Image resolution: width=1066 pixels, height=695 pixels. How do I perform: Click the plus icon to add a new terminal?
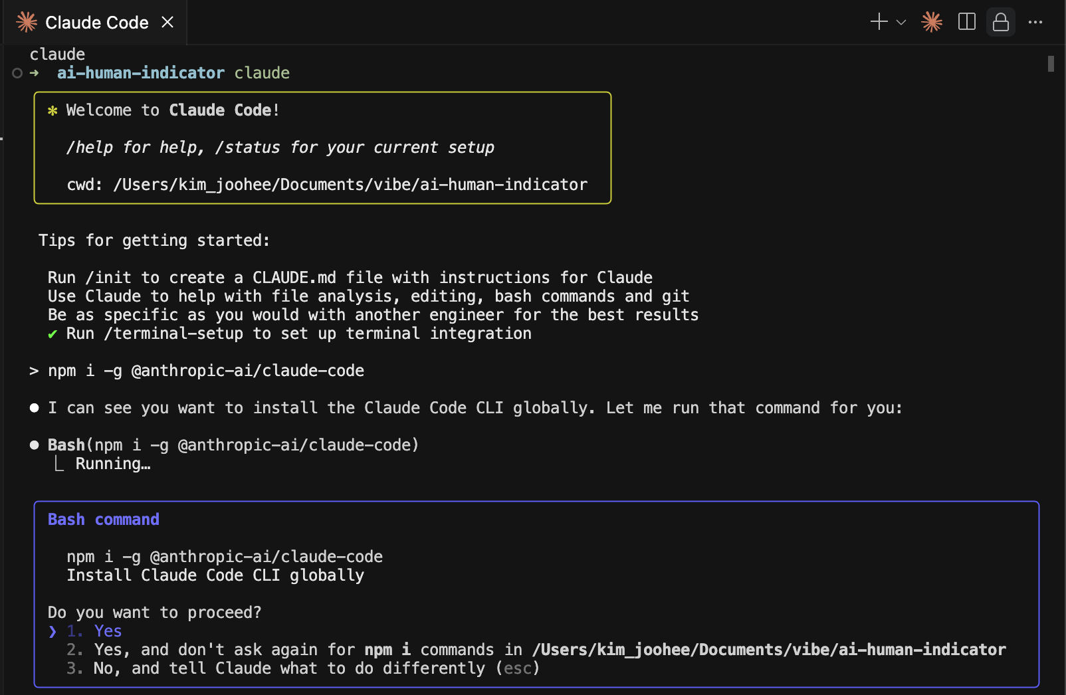(x=879, y=22)
